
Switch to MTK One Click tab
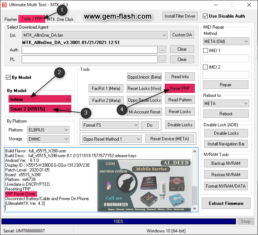pyautogui.click(x=60, y=19)
